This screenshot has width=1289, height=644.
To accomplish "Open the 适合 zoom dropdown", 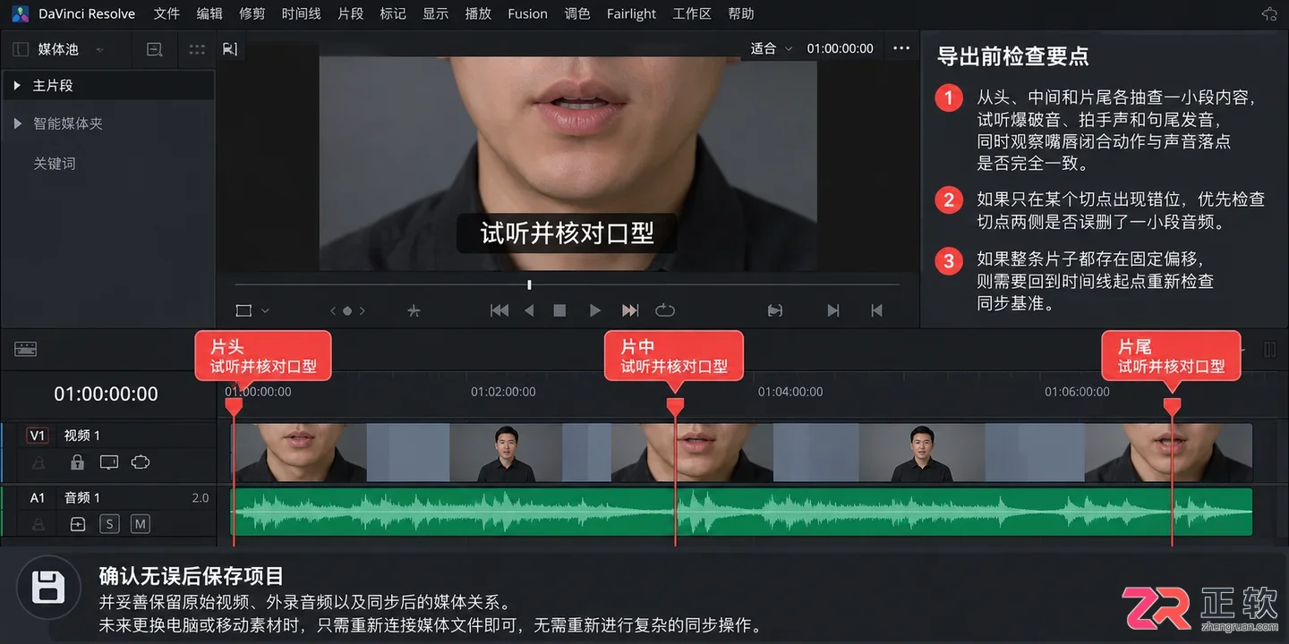I will (x=772, y=48).
